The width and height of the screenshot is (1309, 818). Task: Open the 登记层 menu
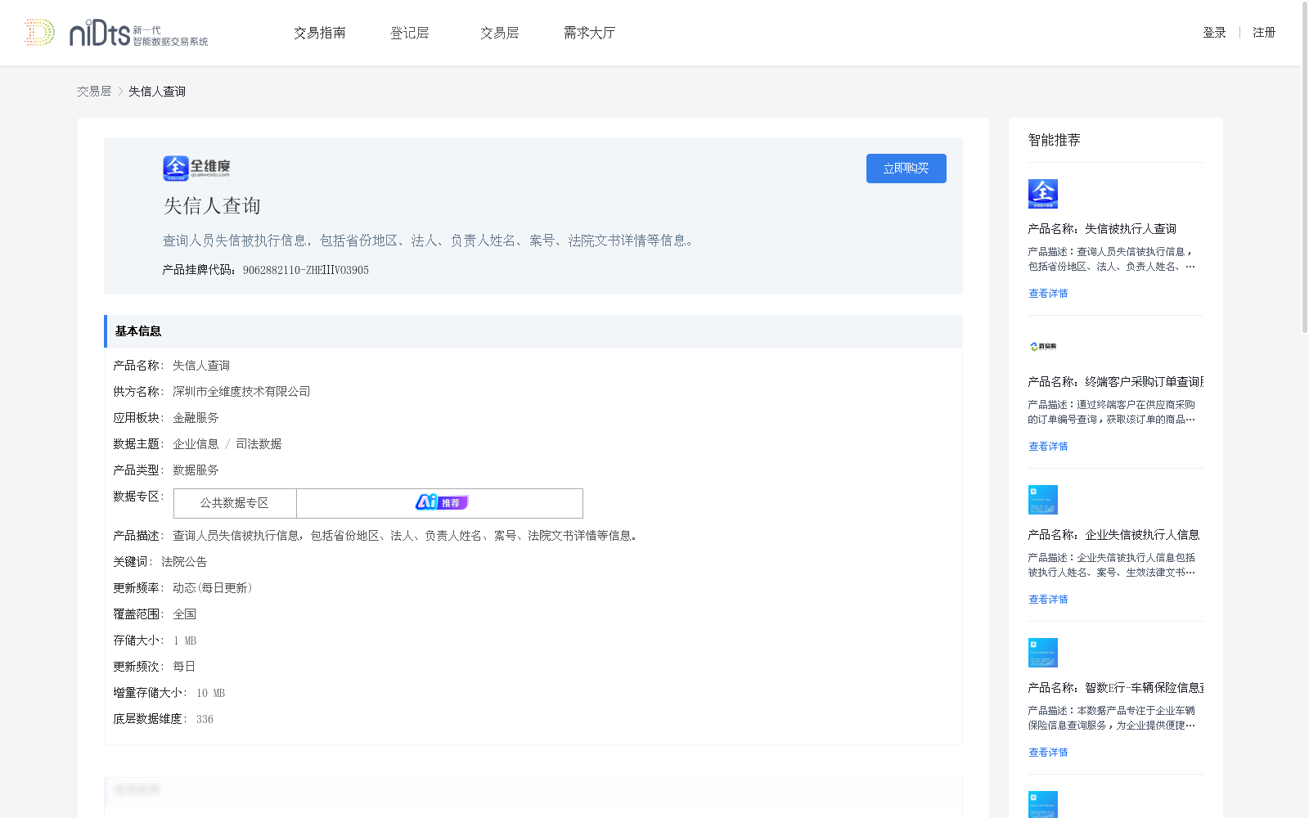pyautogui.click(x=410, y=33)
